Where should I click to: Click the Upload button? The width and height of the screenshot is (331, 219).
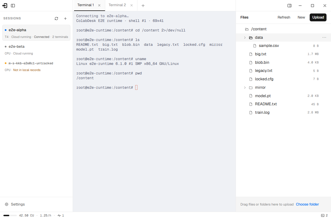tap(318, 17)
